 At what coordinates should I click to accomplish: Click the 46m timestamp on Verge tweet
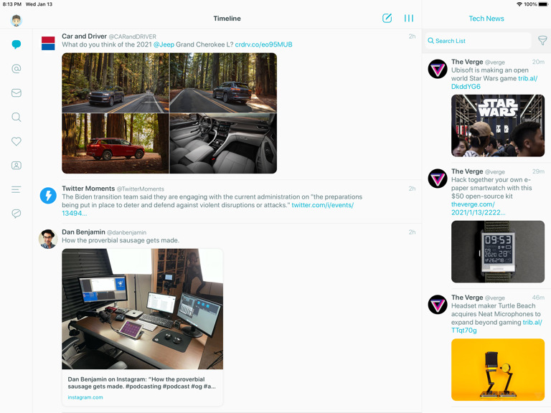[538, 298]
